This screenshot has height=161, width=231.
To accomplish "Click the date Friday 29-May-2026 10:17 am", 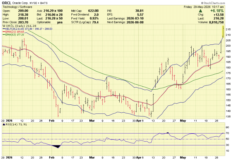I will click(204, 7).
